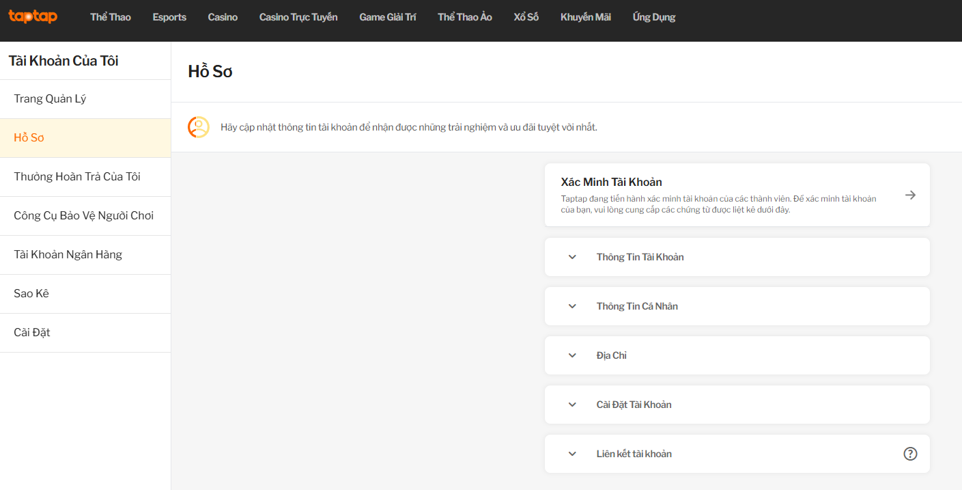962x490 pixels.
Task: Open Xổ Số in top navigation
Action: click(x=526, y=17)
